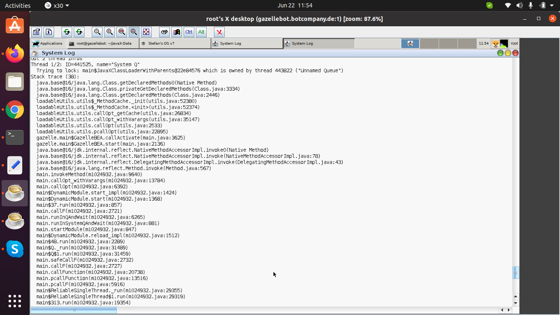Toggle the Ctrl key lock button
The width and height of the screenshot is (560, 315).
(189, 32)
